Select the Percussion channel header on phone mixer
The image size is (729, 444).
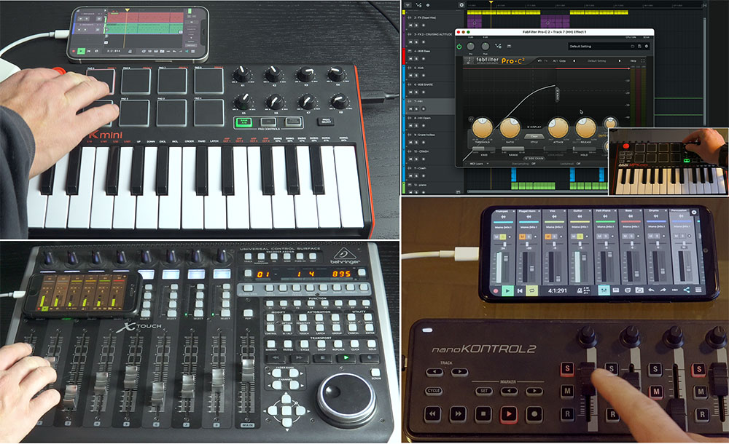pyautogui.click(x=679, y=211)
